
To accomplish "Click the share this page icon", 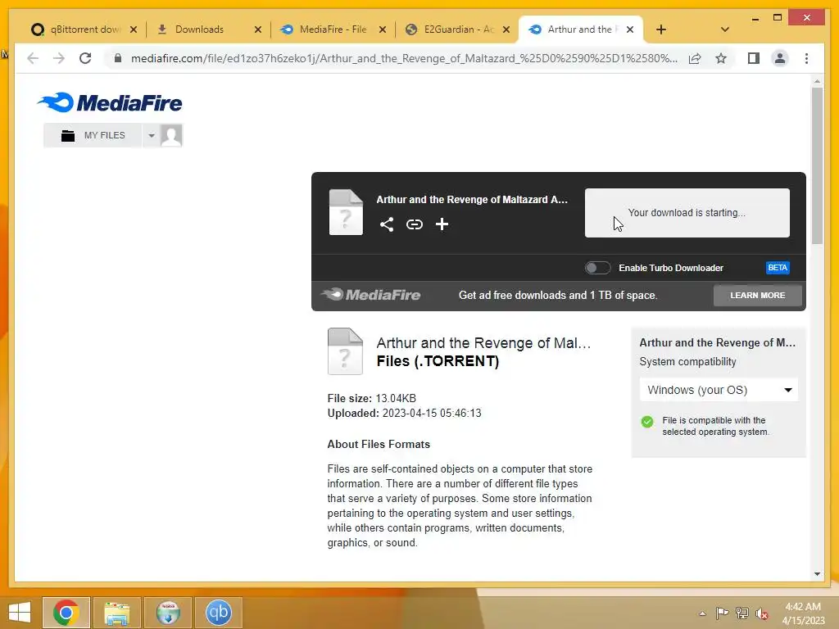I will 695,58.
